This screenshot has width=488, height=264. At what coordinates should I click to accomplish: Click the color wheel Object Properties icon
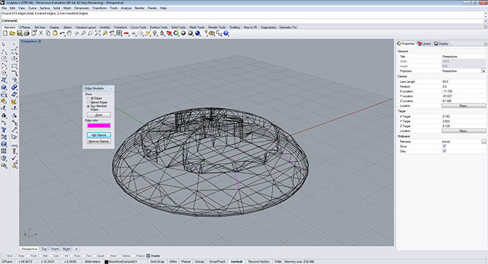176,34
